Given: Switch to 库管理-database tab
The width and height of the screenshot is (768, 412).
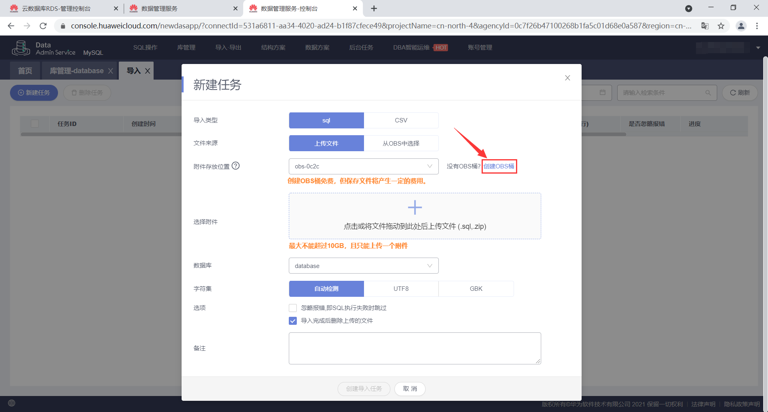Looking at the screenshot, I should [76, 71].
